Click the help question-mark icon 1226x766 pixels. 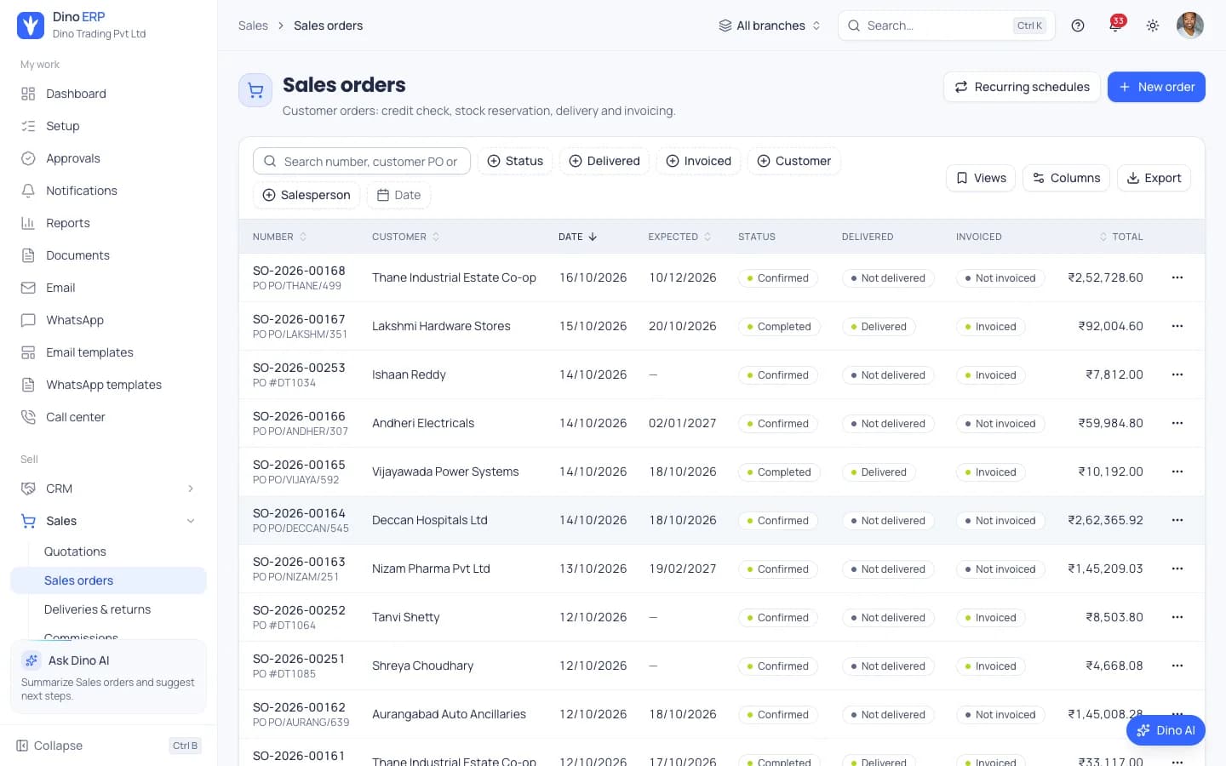(x=1078, y=26)
